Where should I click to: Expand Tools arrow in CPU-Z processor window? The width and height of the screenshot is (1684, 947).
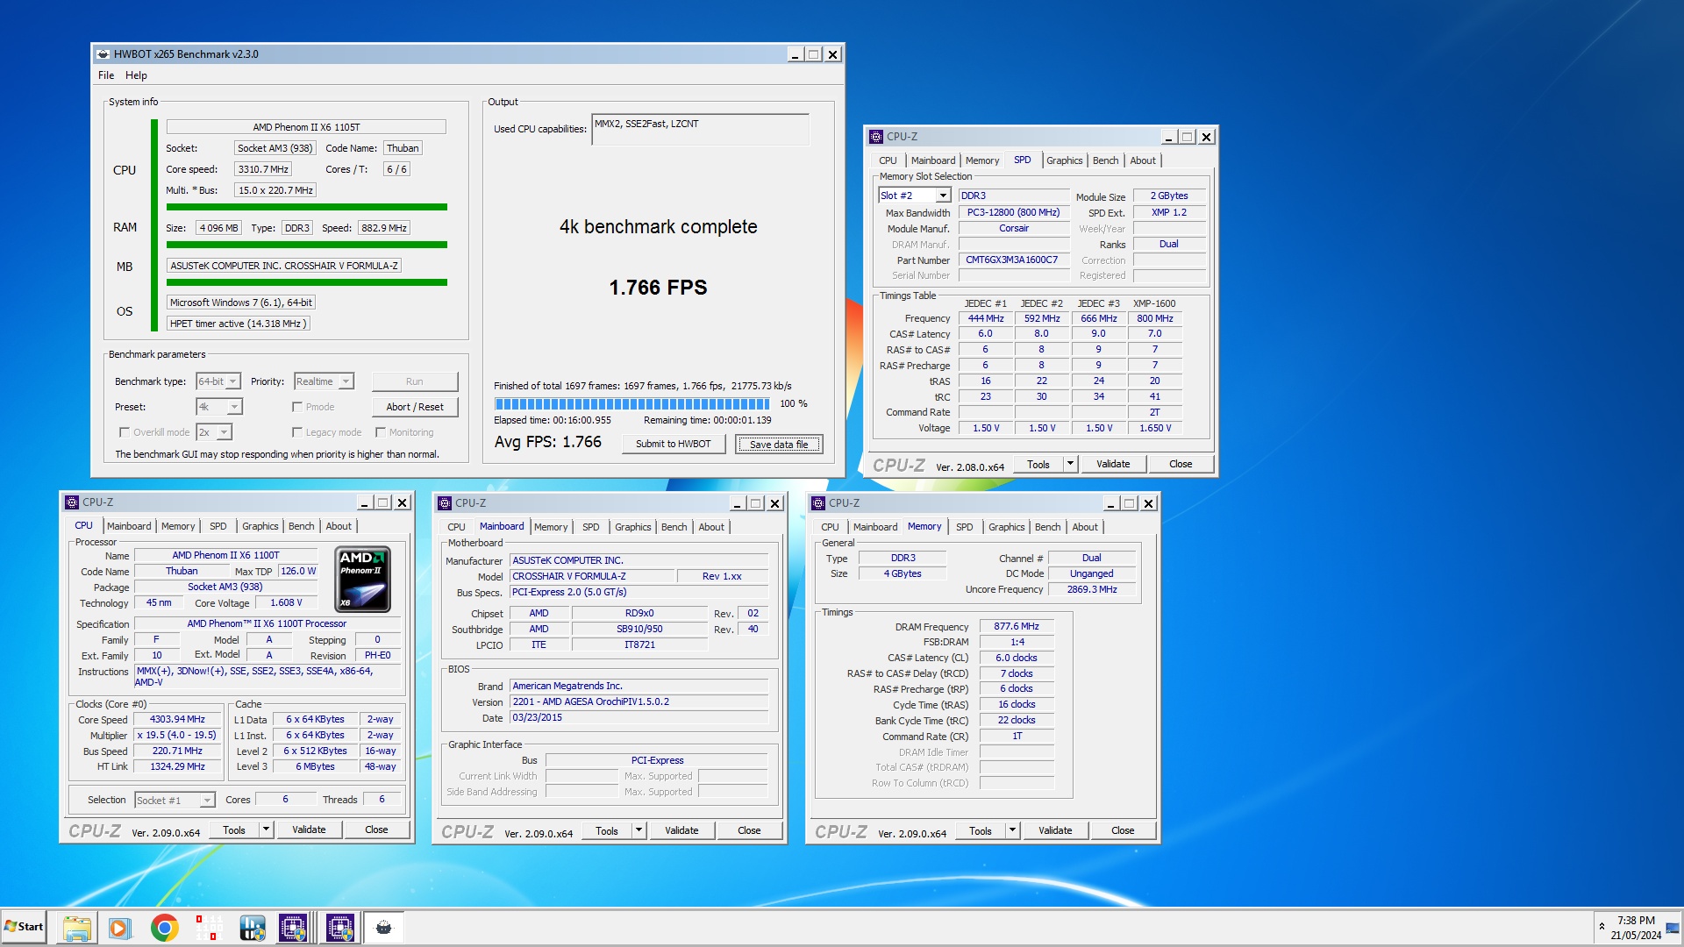point(266,830)
